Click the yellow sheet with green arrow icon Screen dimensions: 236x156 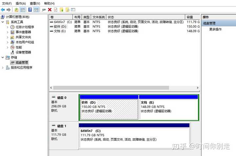coord(61,10)
